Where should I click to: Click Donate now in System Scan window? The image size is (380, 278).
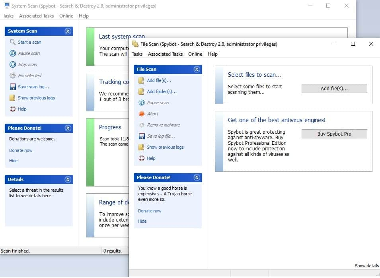[21, 150]
